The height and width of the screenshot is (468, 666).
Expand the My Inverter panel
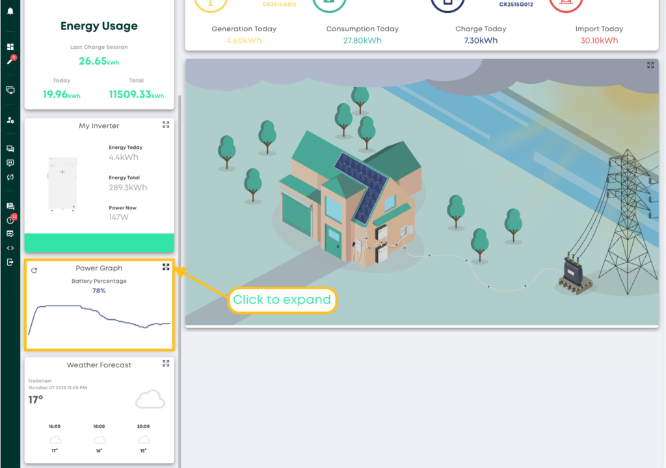point(166,125)
